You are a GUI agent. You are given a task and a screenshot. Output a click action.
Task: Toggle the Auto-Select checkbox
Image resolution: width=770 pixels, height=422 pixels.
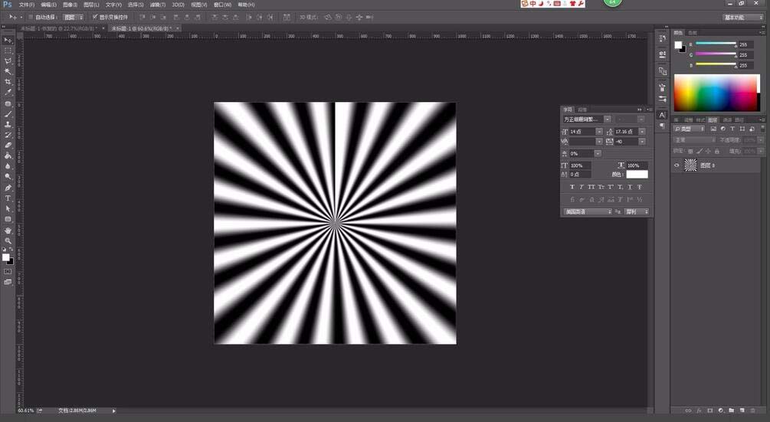point(31,17)
